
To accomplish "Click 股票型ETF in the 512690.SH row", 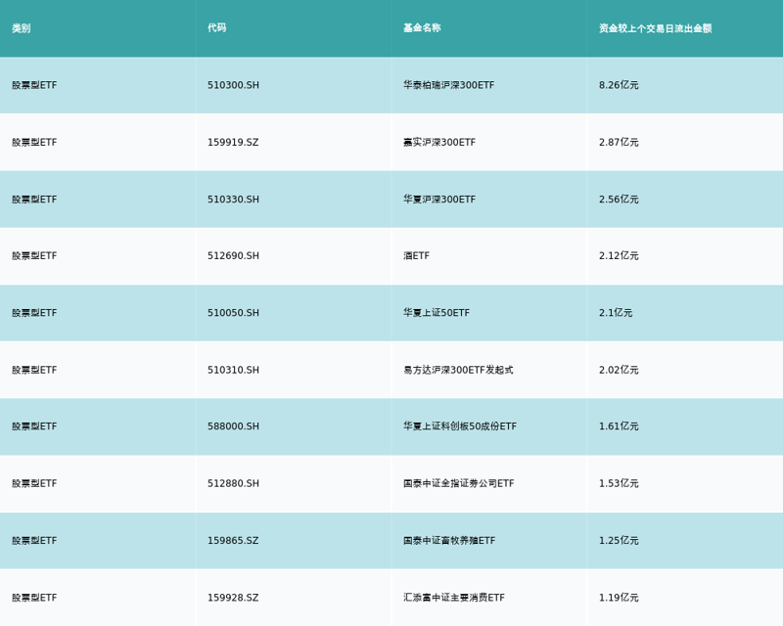I will [34, 255].
